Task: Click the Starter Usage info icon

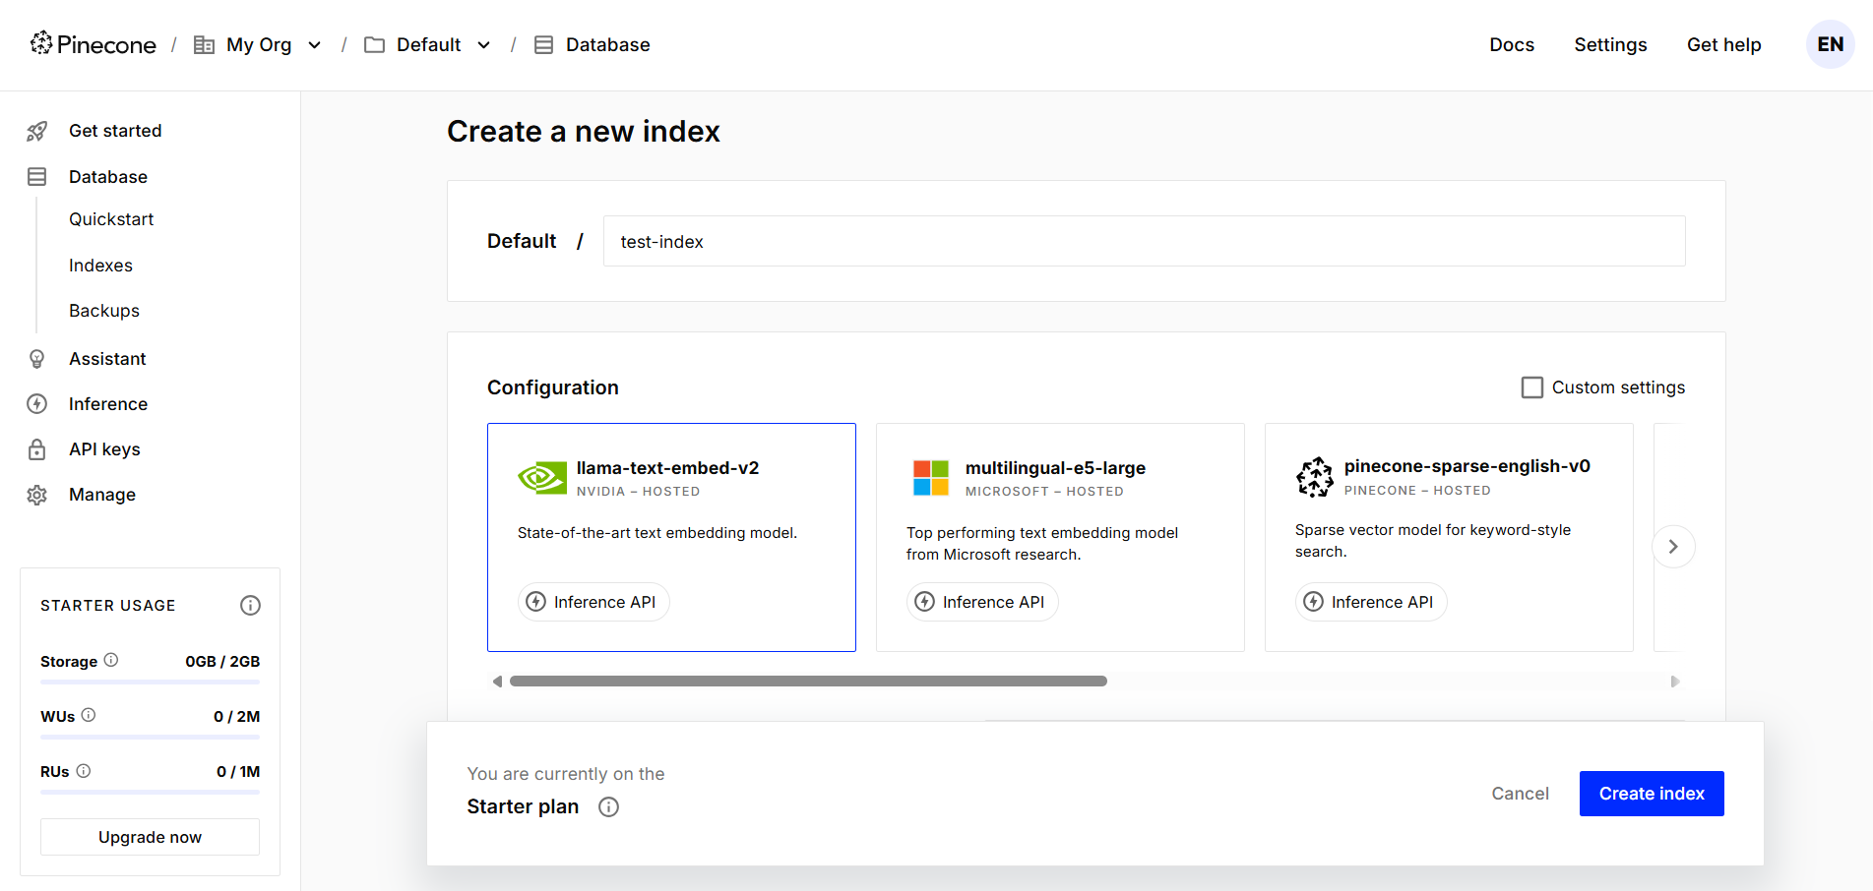Action: [x=250, y=605]
